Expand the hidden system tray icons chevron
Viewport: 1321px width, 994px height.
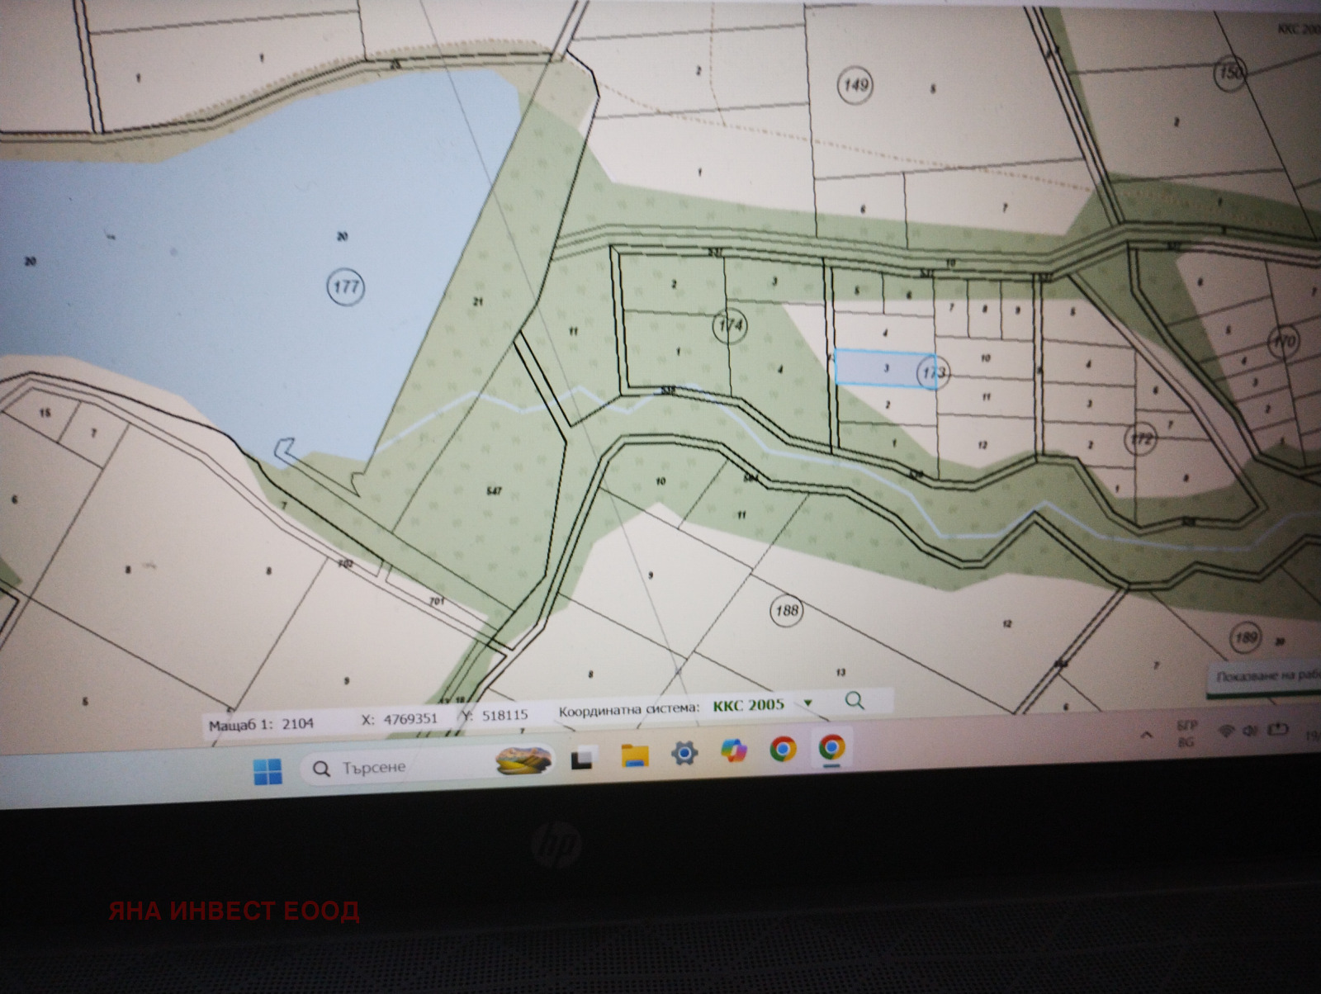pos(1147,734)
